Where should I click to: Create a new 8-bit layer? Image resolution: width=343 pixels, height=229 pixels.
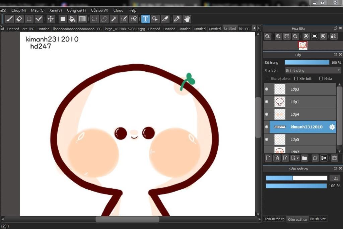[277, 158]
